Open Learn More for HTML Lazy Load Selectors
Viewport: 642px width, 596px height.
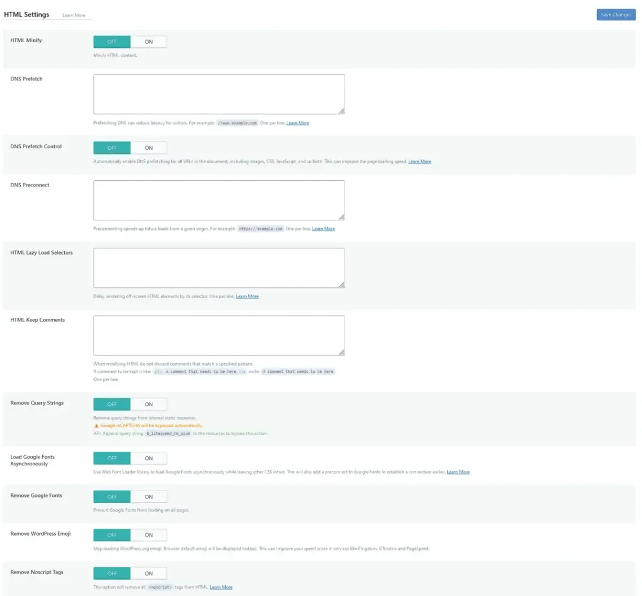click(247, 296)
